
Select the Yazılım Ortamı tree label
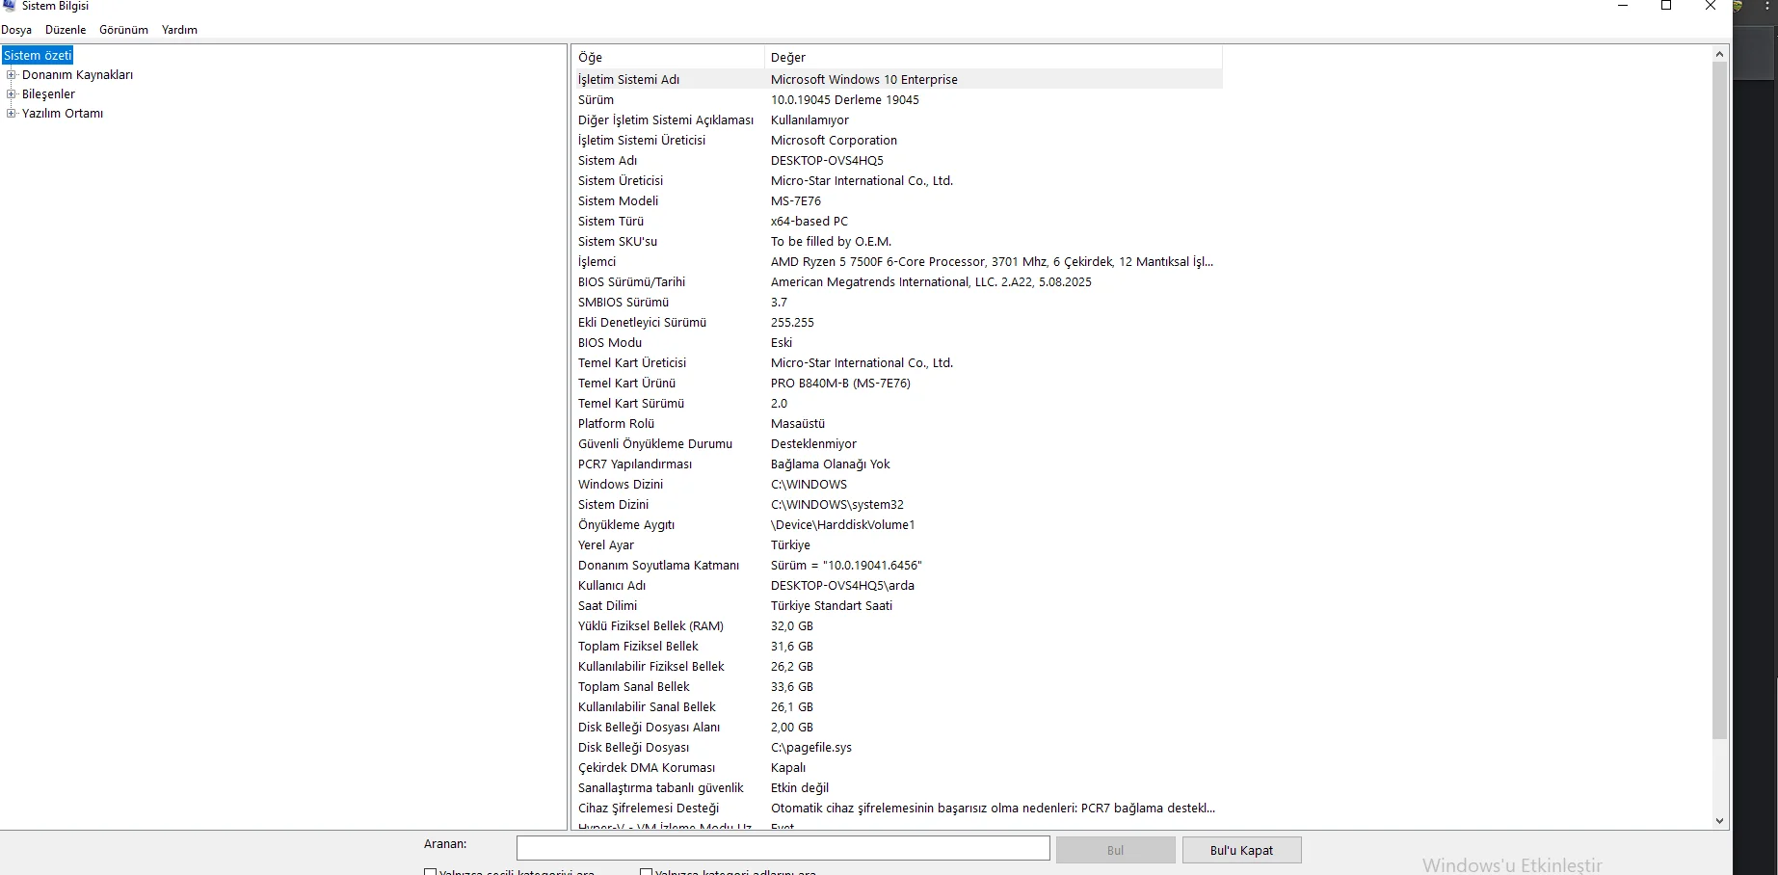(x=63, y=113)
